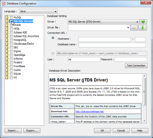Tick the HSQL checkbox
The width and height of the screenshot is (153, 138).
click(11, 29)
